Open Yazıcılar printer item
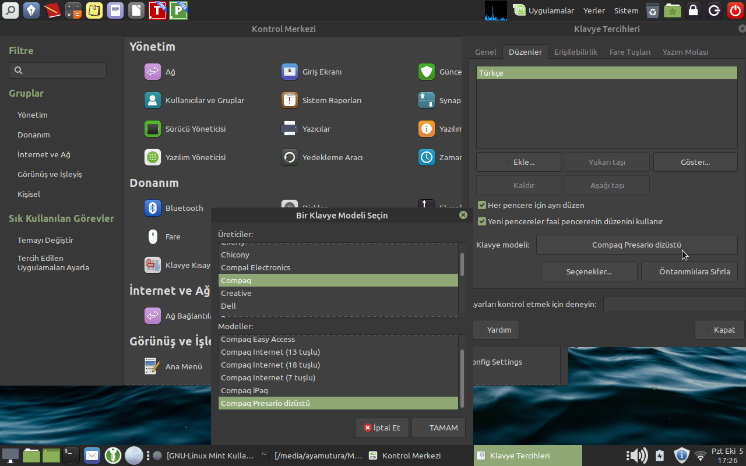 pos(305,129)
